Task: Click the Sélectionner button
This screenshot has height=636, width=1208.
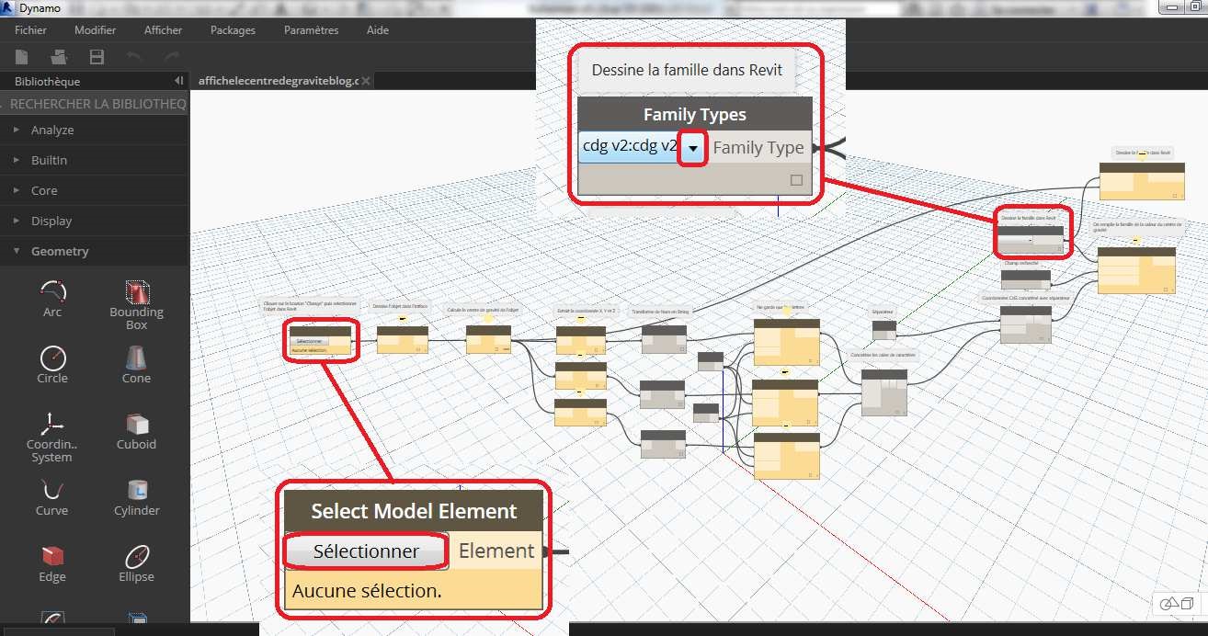Action: click(366, 551)
